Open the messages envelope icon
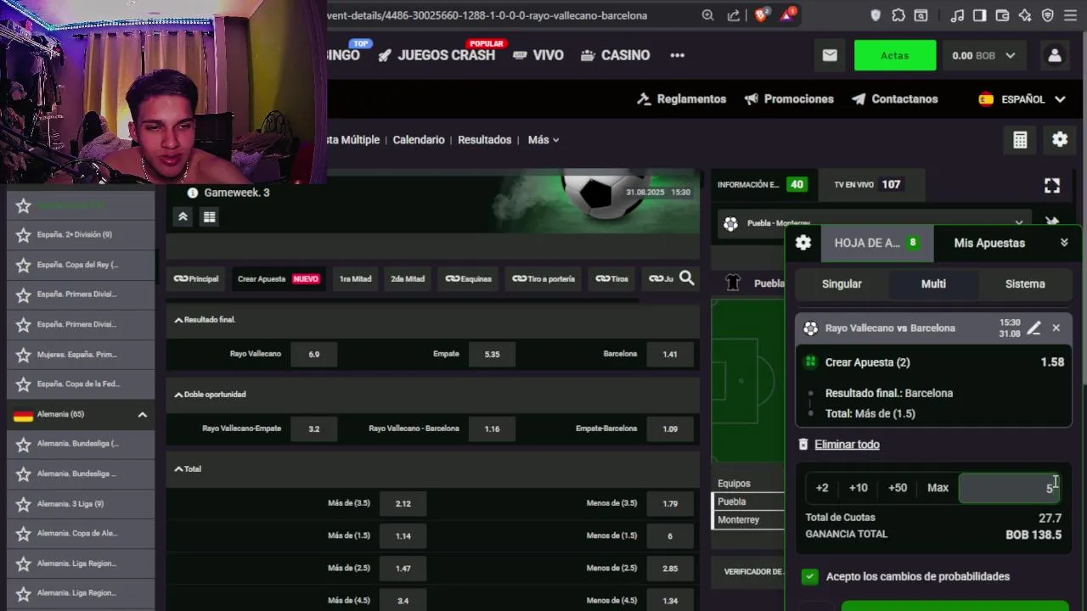This screenshot has width=1087, height=611. tap(830, 55)
